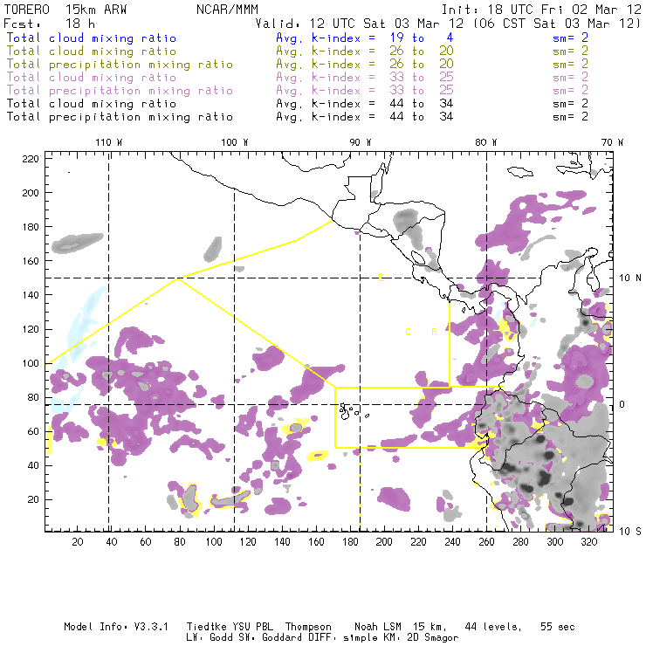Select the "70 W" longitude label

612,142
